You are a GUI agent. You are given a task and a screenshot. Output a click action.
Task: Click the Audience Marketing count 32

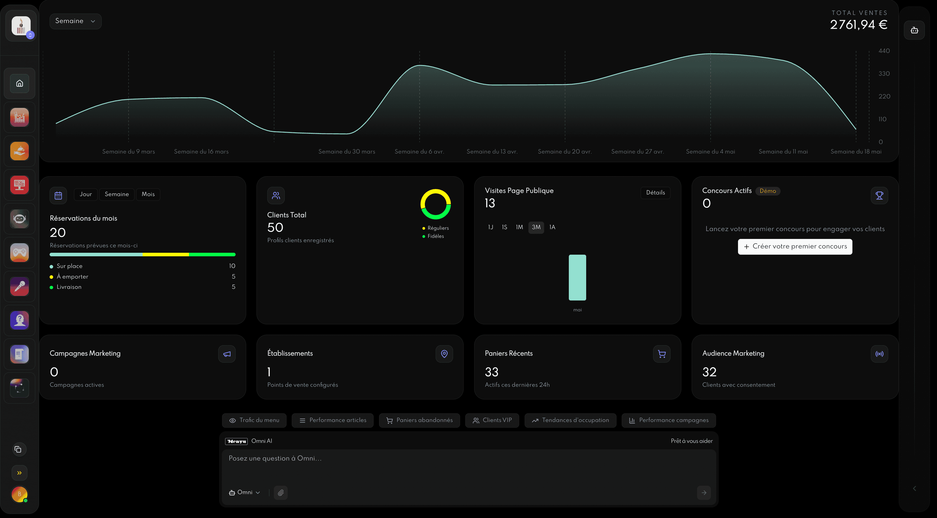tap(709, 372)
